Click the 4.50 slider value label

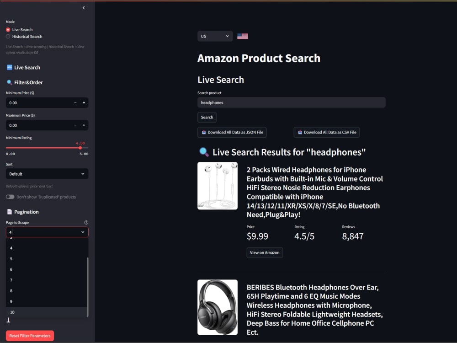pos(80,143)
